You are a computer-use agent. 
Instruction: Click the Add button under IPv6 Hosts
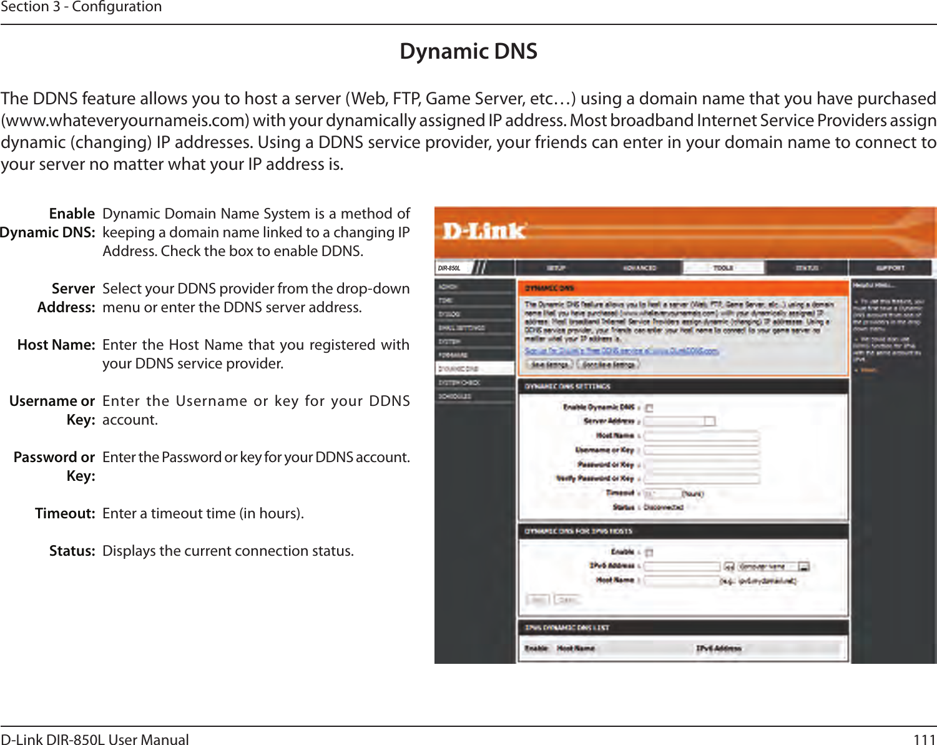click(538, 599)
